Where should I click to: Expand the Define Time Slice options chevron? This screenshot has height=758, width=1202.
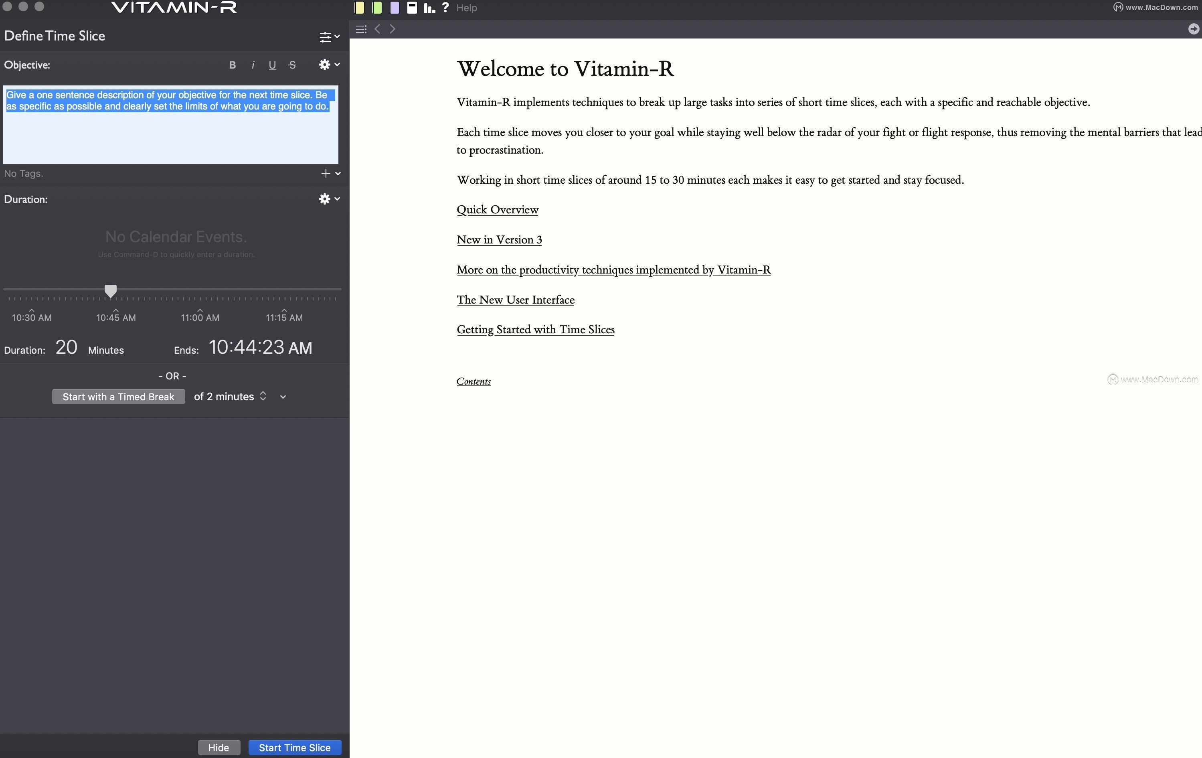(x=337, y=36)
